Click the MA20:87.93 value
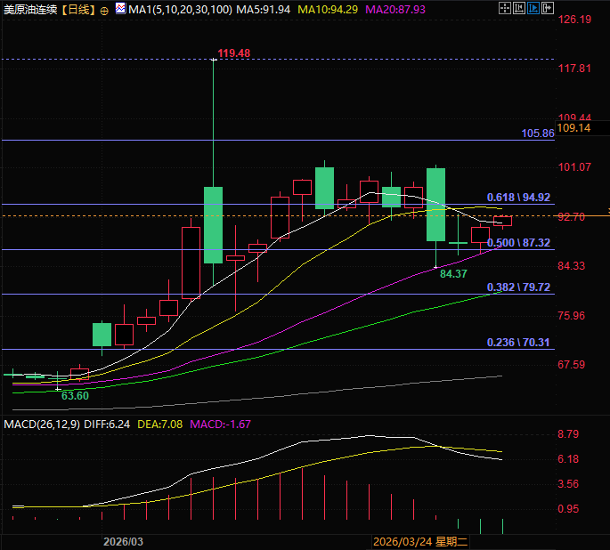Image resolution: width=610 pixels, height=550 pixels. (x=395, y=10)
